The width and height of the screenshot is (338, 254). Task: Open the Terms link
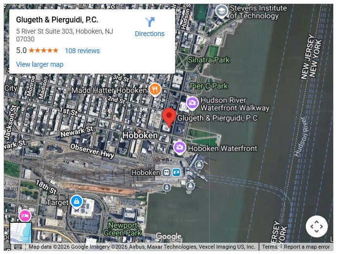(x=269, y=247)
